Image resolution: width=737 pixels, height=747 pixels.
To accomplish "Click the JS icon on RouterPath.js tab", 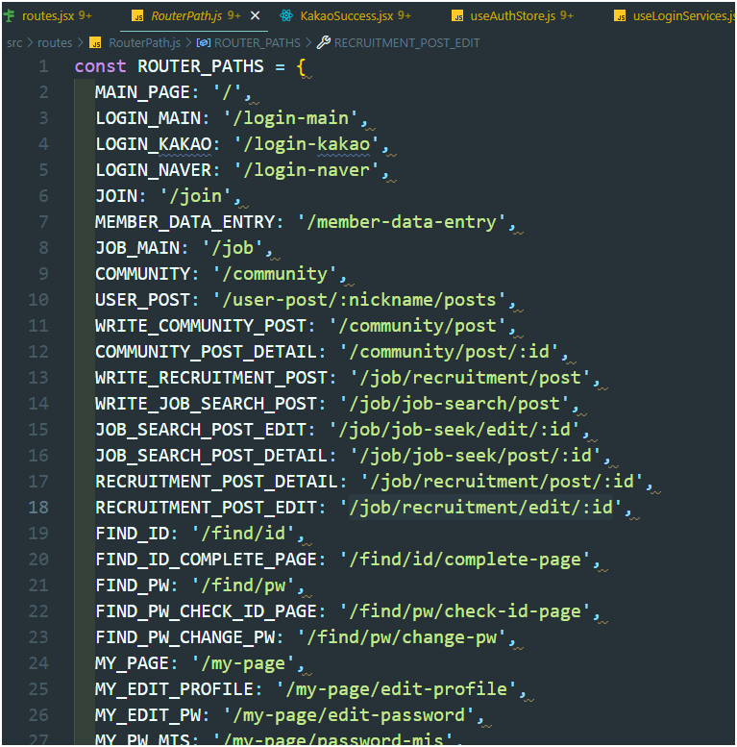I will click(x=137, y=16).
